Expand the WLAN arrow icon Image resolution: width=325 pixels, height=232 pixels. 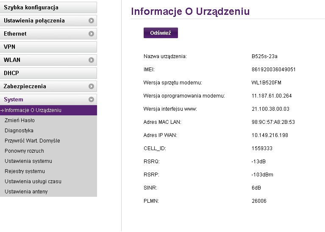pos(91,60)
